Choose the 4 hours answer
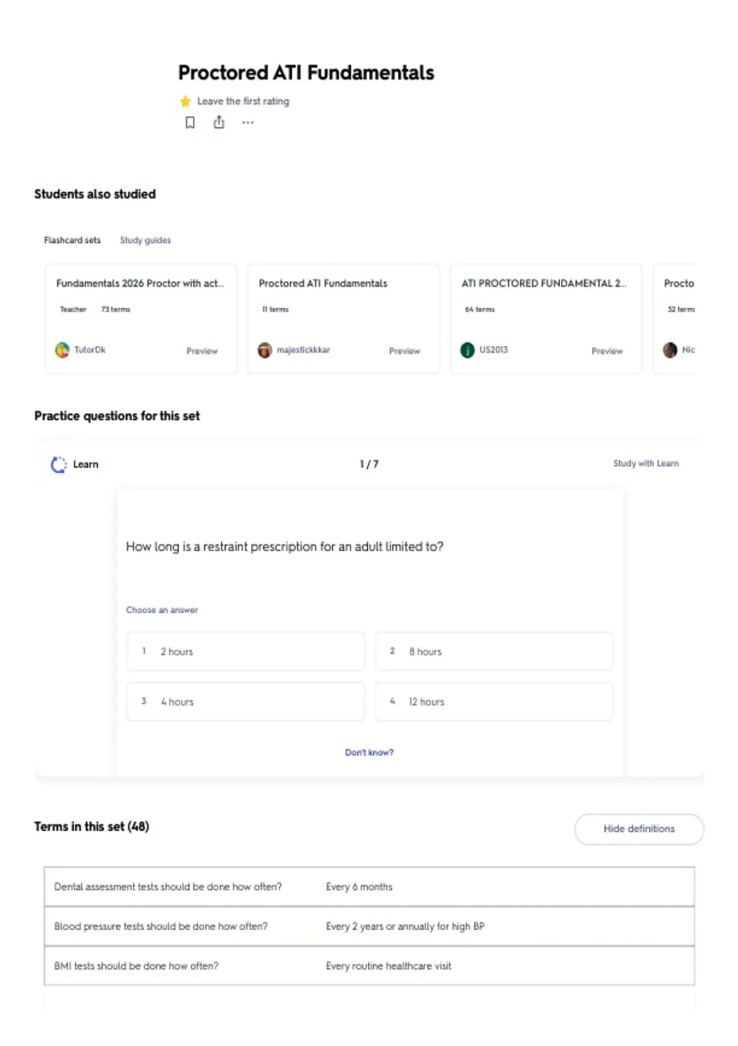Screen dimensions: 738x1046 click(x=245, y=701)
